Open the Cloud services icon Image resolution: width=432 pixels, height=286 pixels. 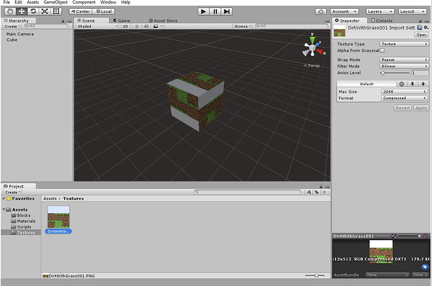coord(320,11)
